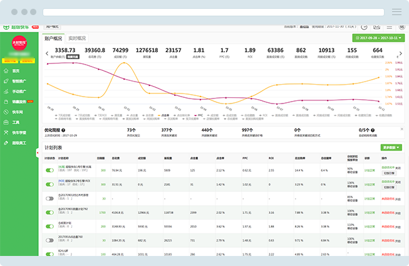Click the help icon beside 优化简报

[x=64, y=130]
